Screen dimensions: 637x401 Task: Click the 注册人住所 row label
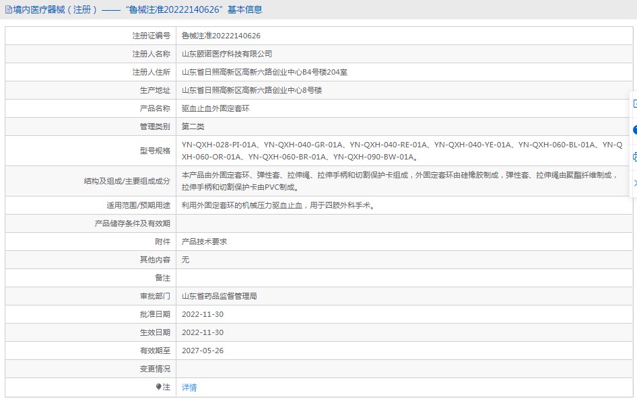click(151, 72)
